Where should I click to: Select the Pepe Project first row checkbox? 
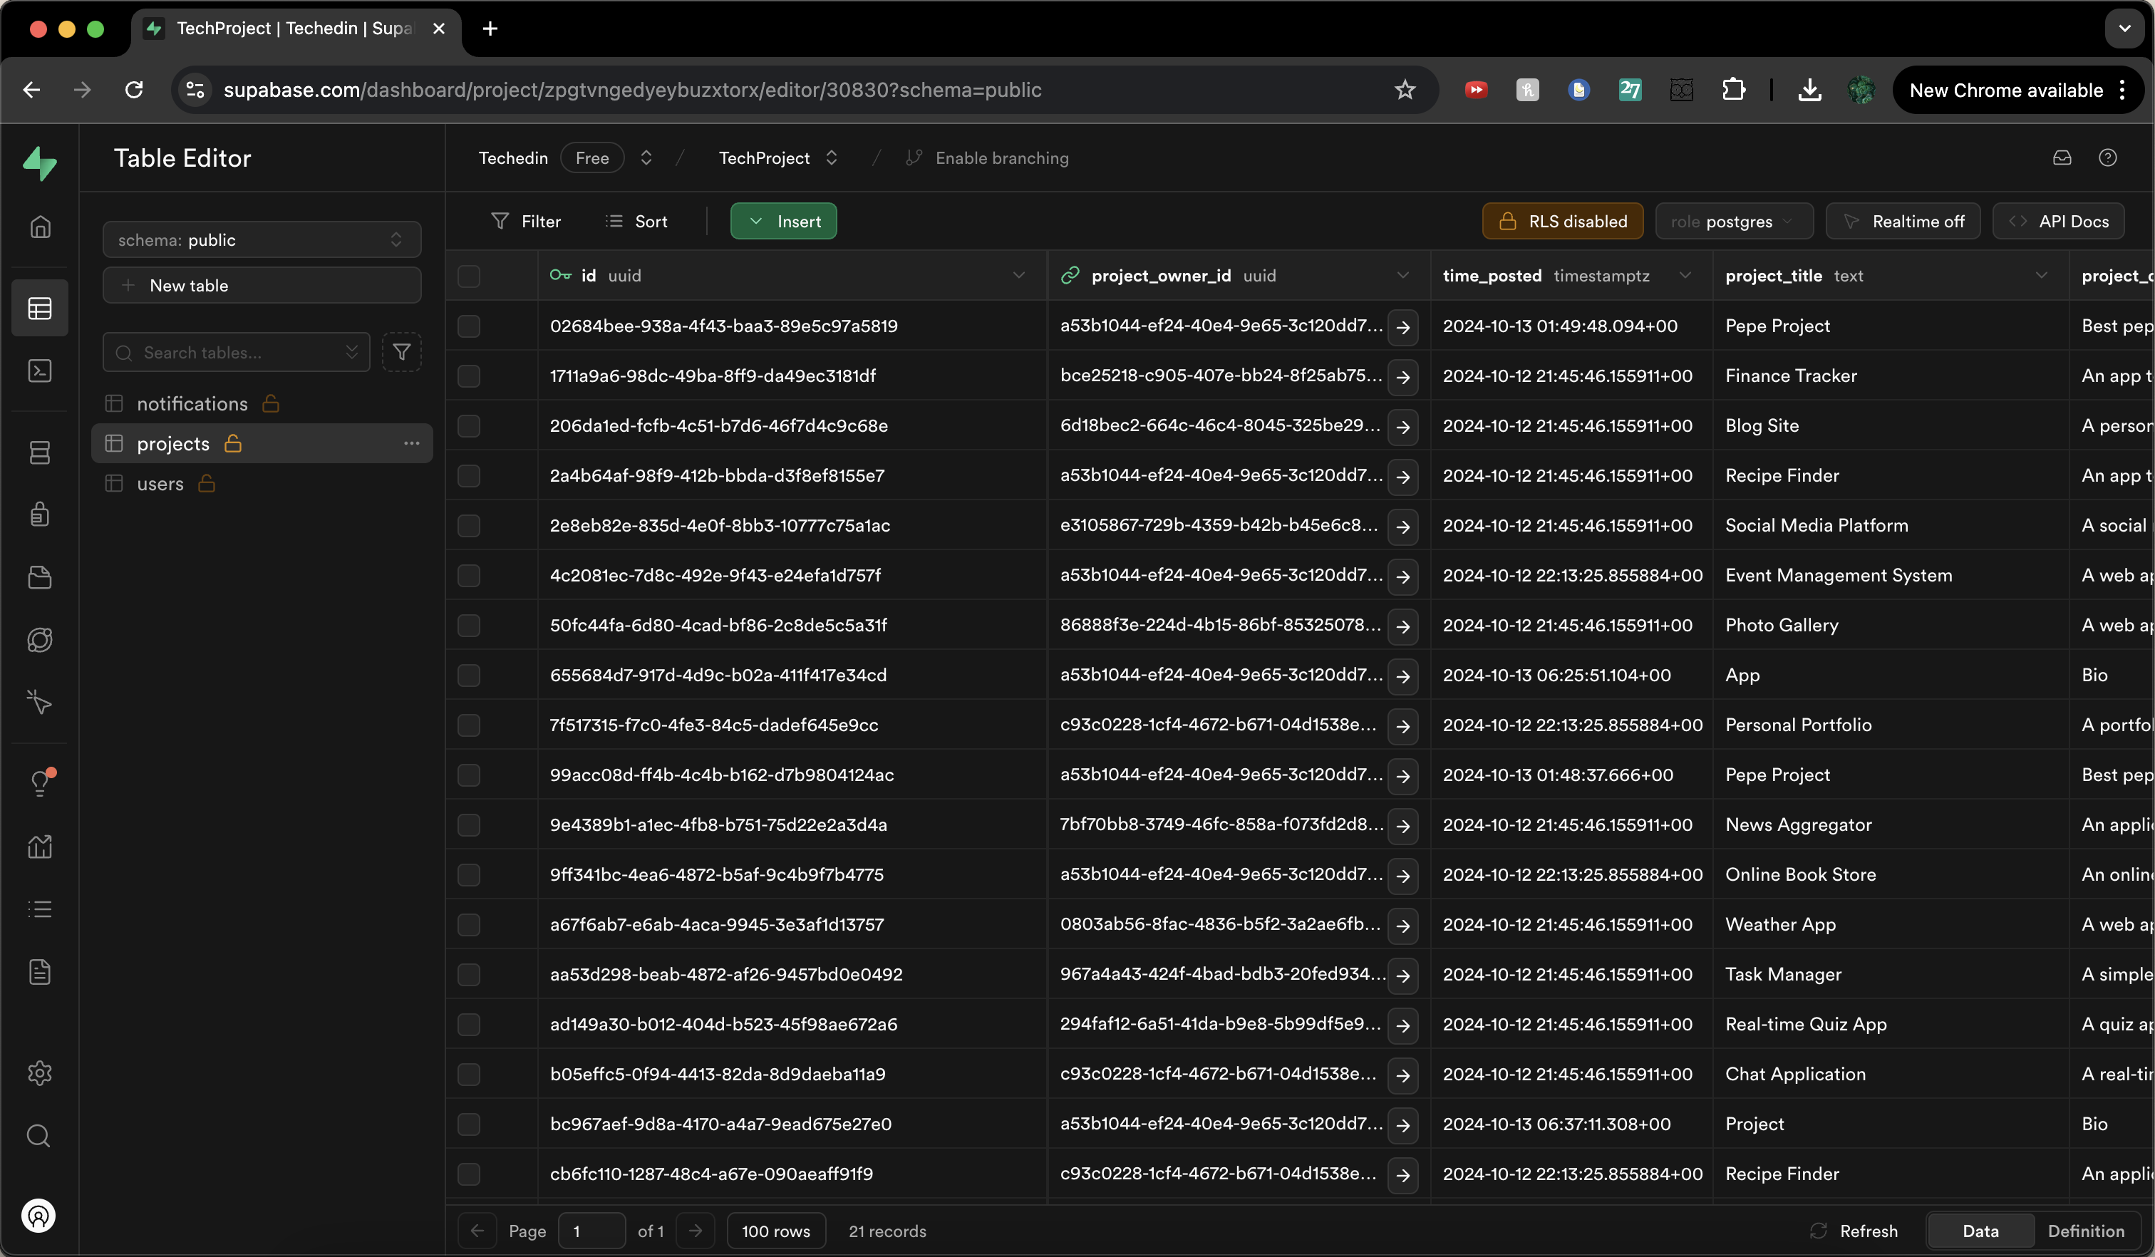tap(469, 326)
